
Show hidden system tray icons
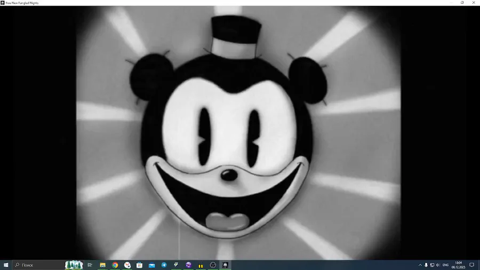pyautogui.click(x=420, y=265)
